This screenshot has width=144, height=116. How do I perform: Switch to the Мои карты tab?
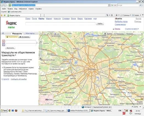(30, 33)
